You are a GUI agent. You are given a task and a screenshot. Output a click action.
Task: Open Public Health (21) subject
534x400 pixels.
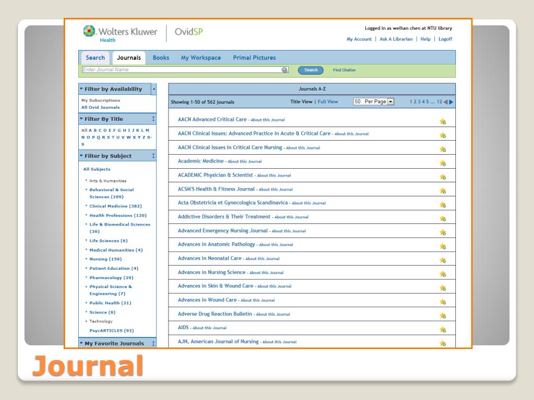pyautogui.click(x=111, y=303)
